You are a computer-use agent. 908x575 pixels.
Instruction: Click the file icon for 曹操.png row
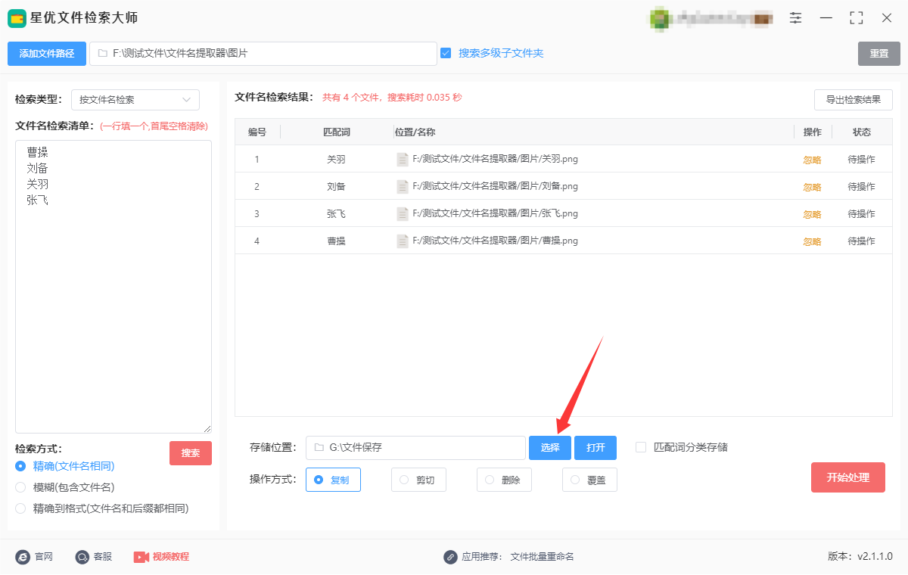pos(403,241)
